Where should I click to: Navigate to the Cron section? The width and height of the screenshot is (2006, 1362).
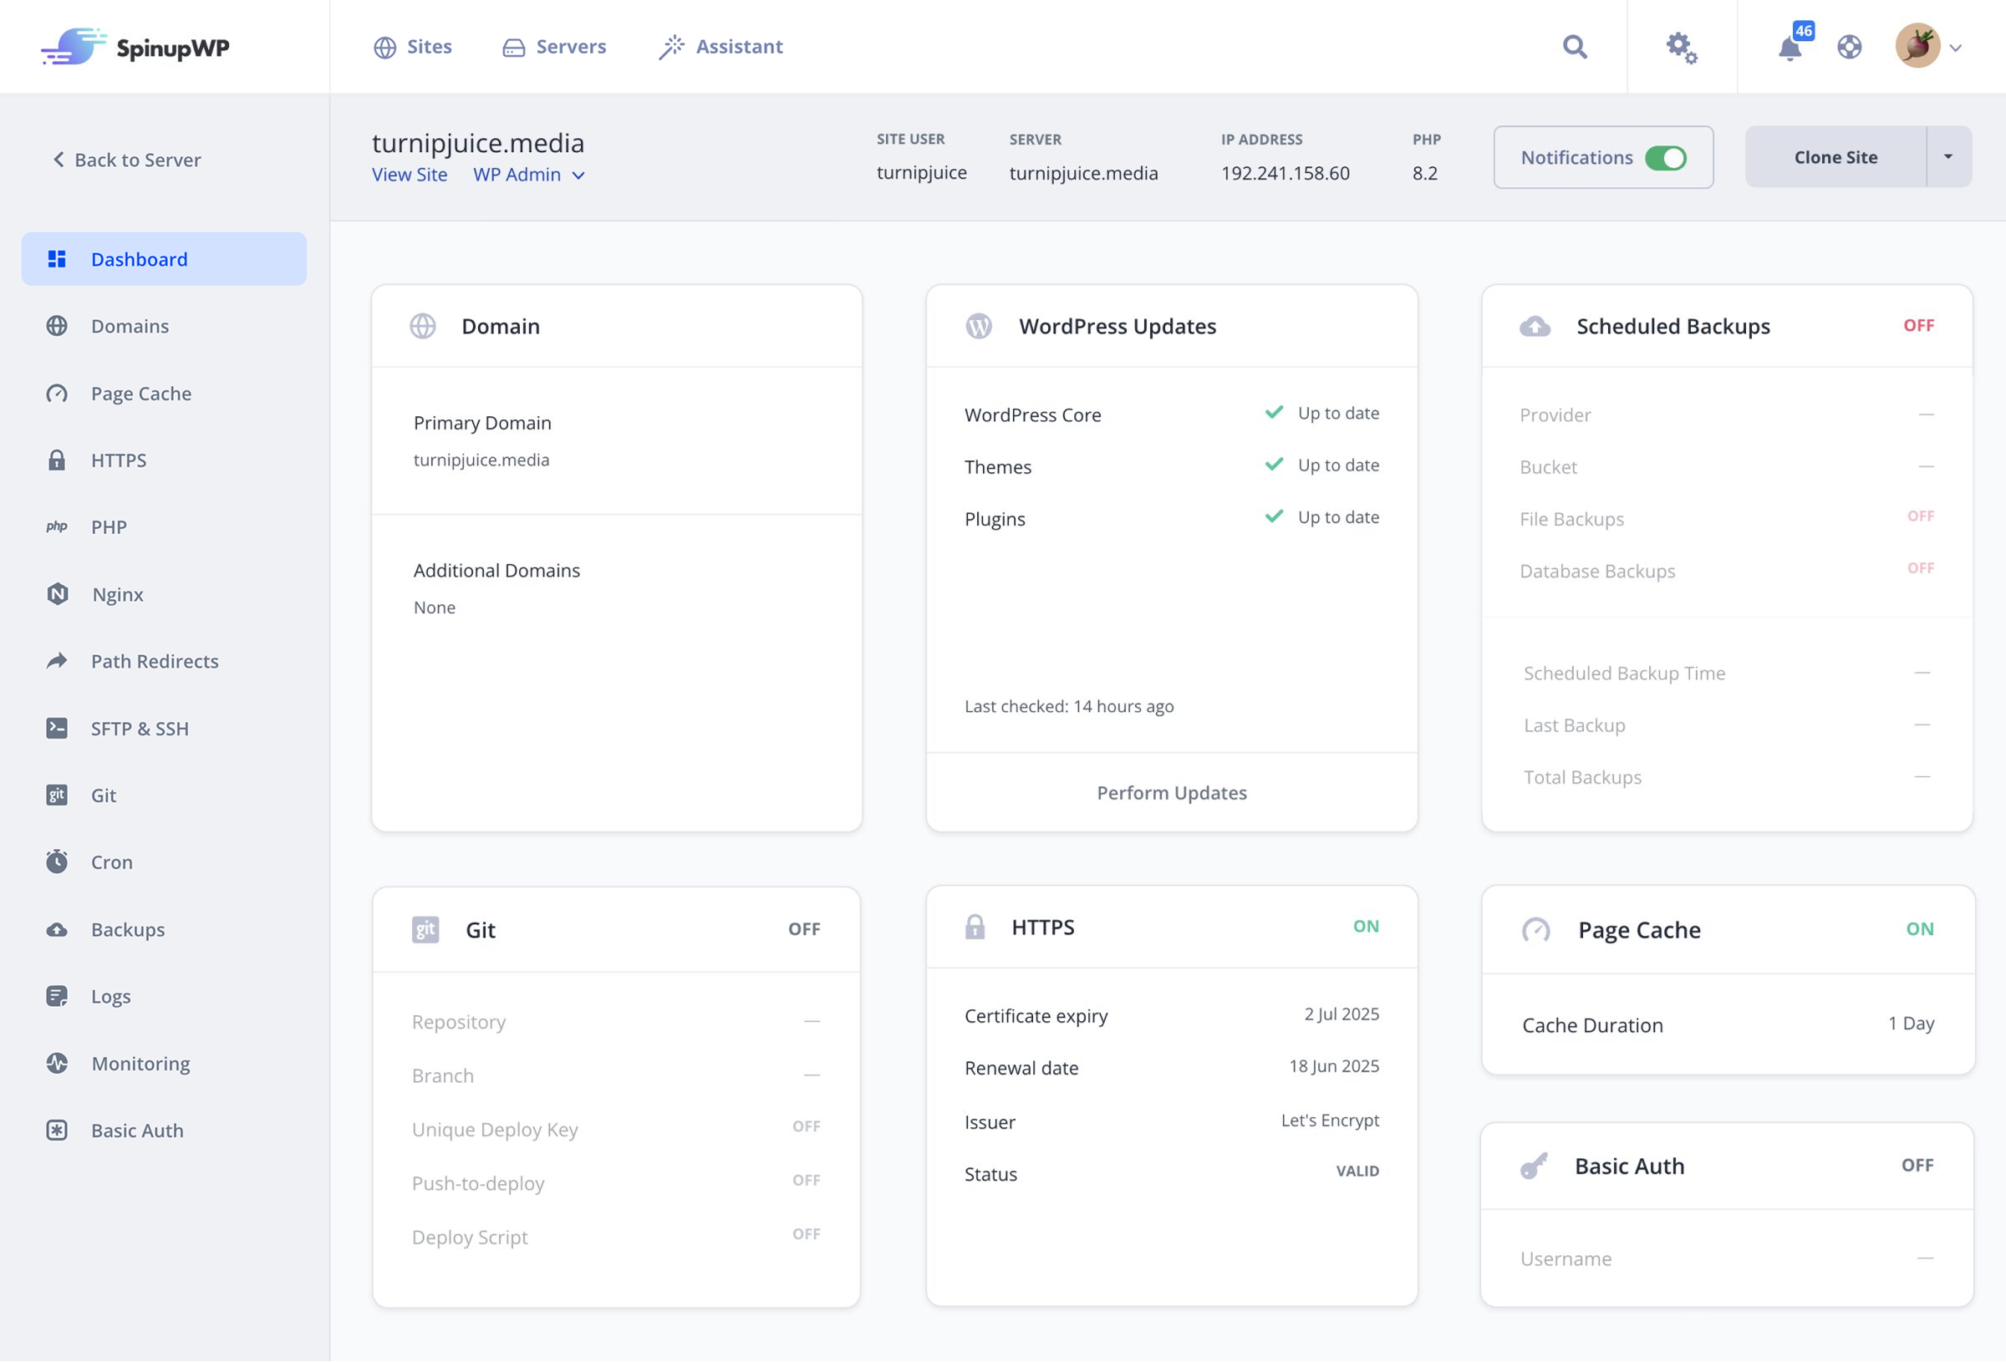(110, 861)
